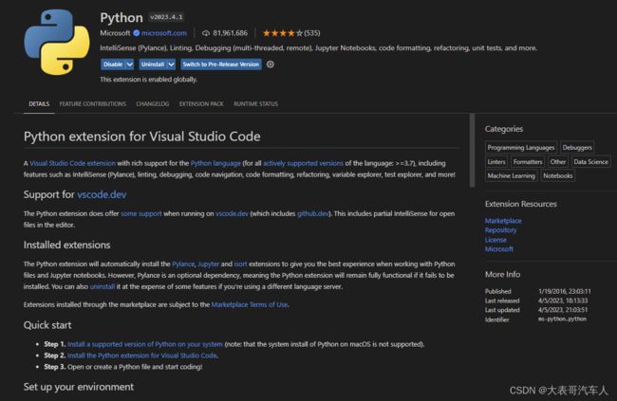This screenshot has height=401, width=617.
Task: Click 'This extension is enabled globally' text
Action: tap(149, 80)
